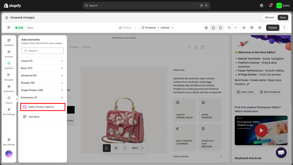Open the Templates panel in sidebar
The height and width of the screenshot is (165, 293).
click(9, 42)
